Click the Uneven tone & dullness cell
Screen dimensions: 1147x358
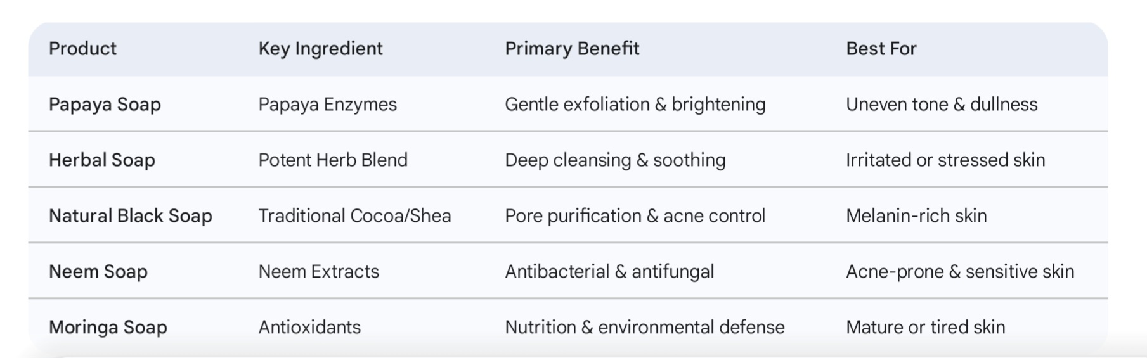[x=942, y=105]
